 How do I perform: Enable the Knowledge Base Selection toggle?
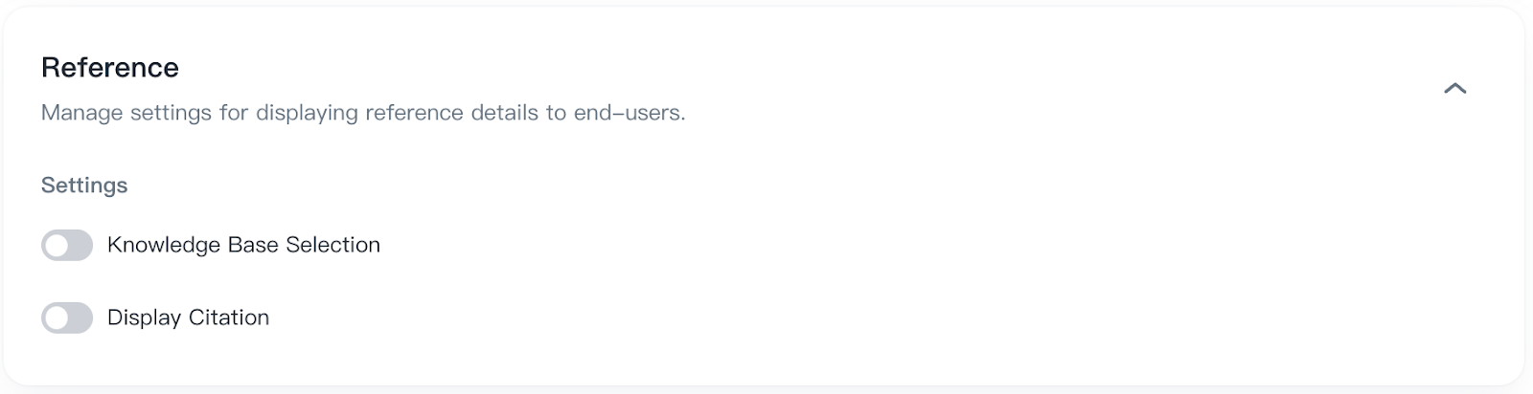[67, 245]
